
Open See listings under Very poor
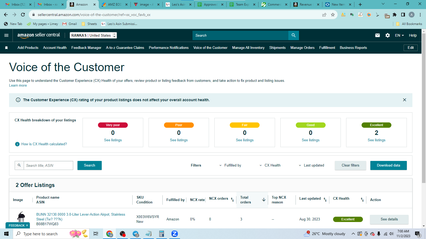tap(113, 140)
